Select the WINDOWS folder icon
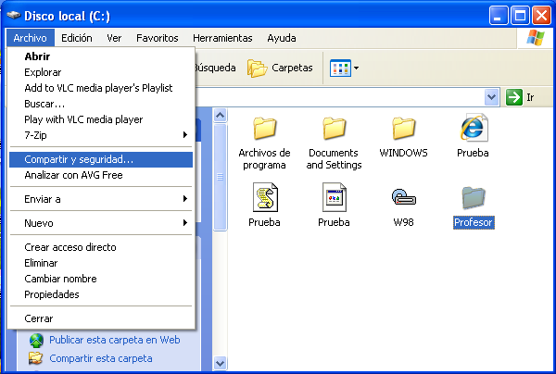This screenshot has height=374, width=556. [403, 129]
